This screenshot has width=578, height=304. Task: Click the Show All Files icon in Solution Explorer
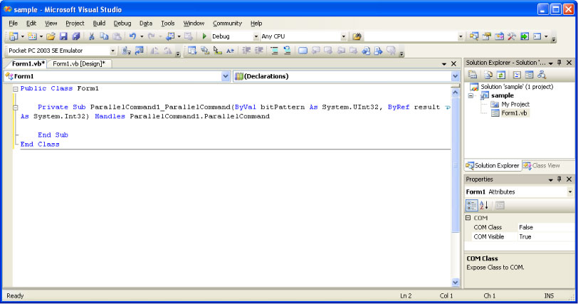488,75
